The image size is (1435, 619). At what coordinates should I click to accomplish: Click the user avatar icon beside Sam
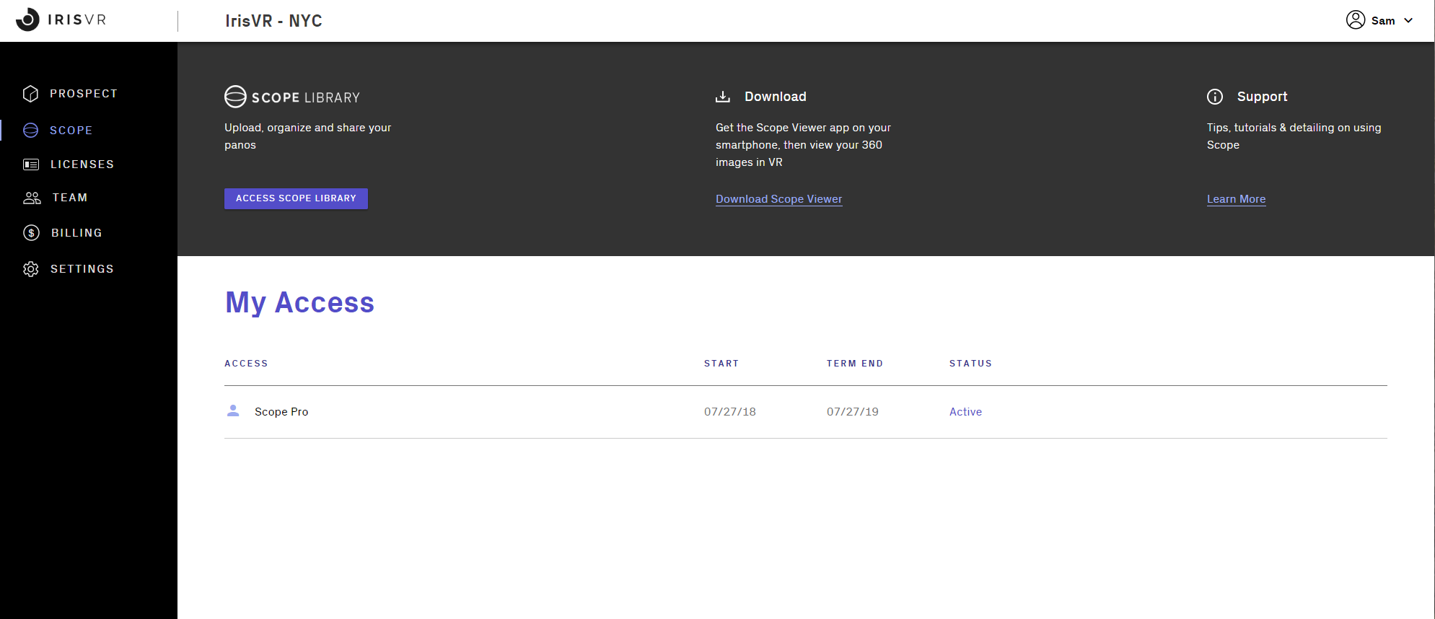click(1356, 20)
